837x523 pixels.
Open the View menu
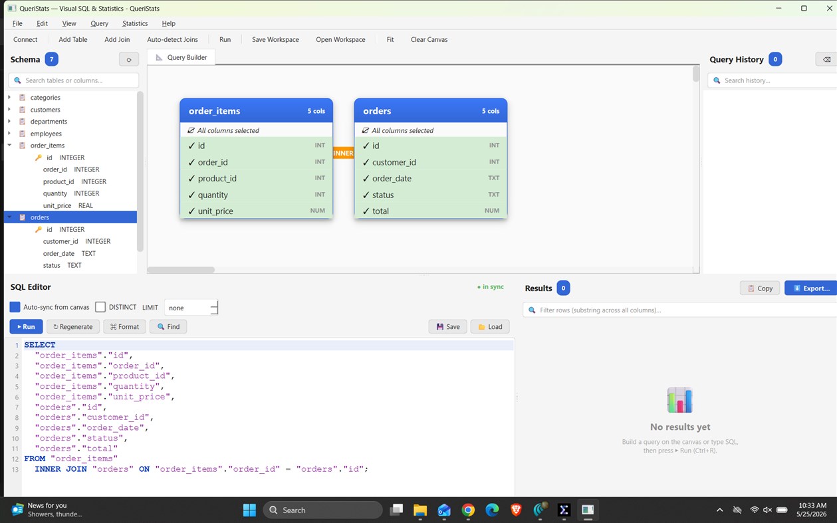click(x=69, y=23)
